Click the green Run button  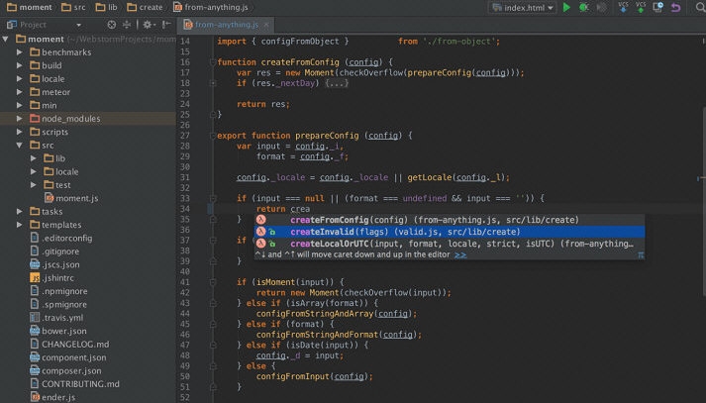566,7
